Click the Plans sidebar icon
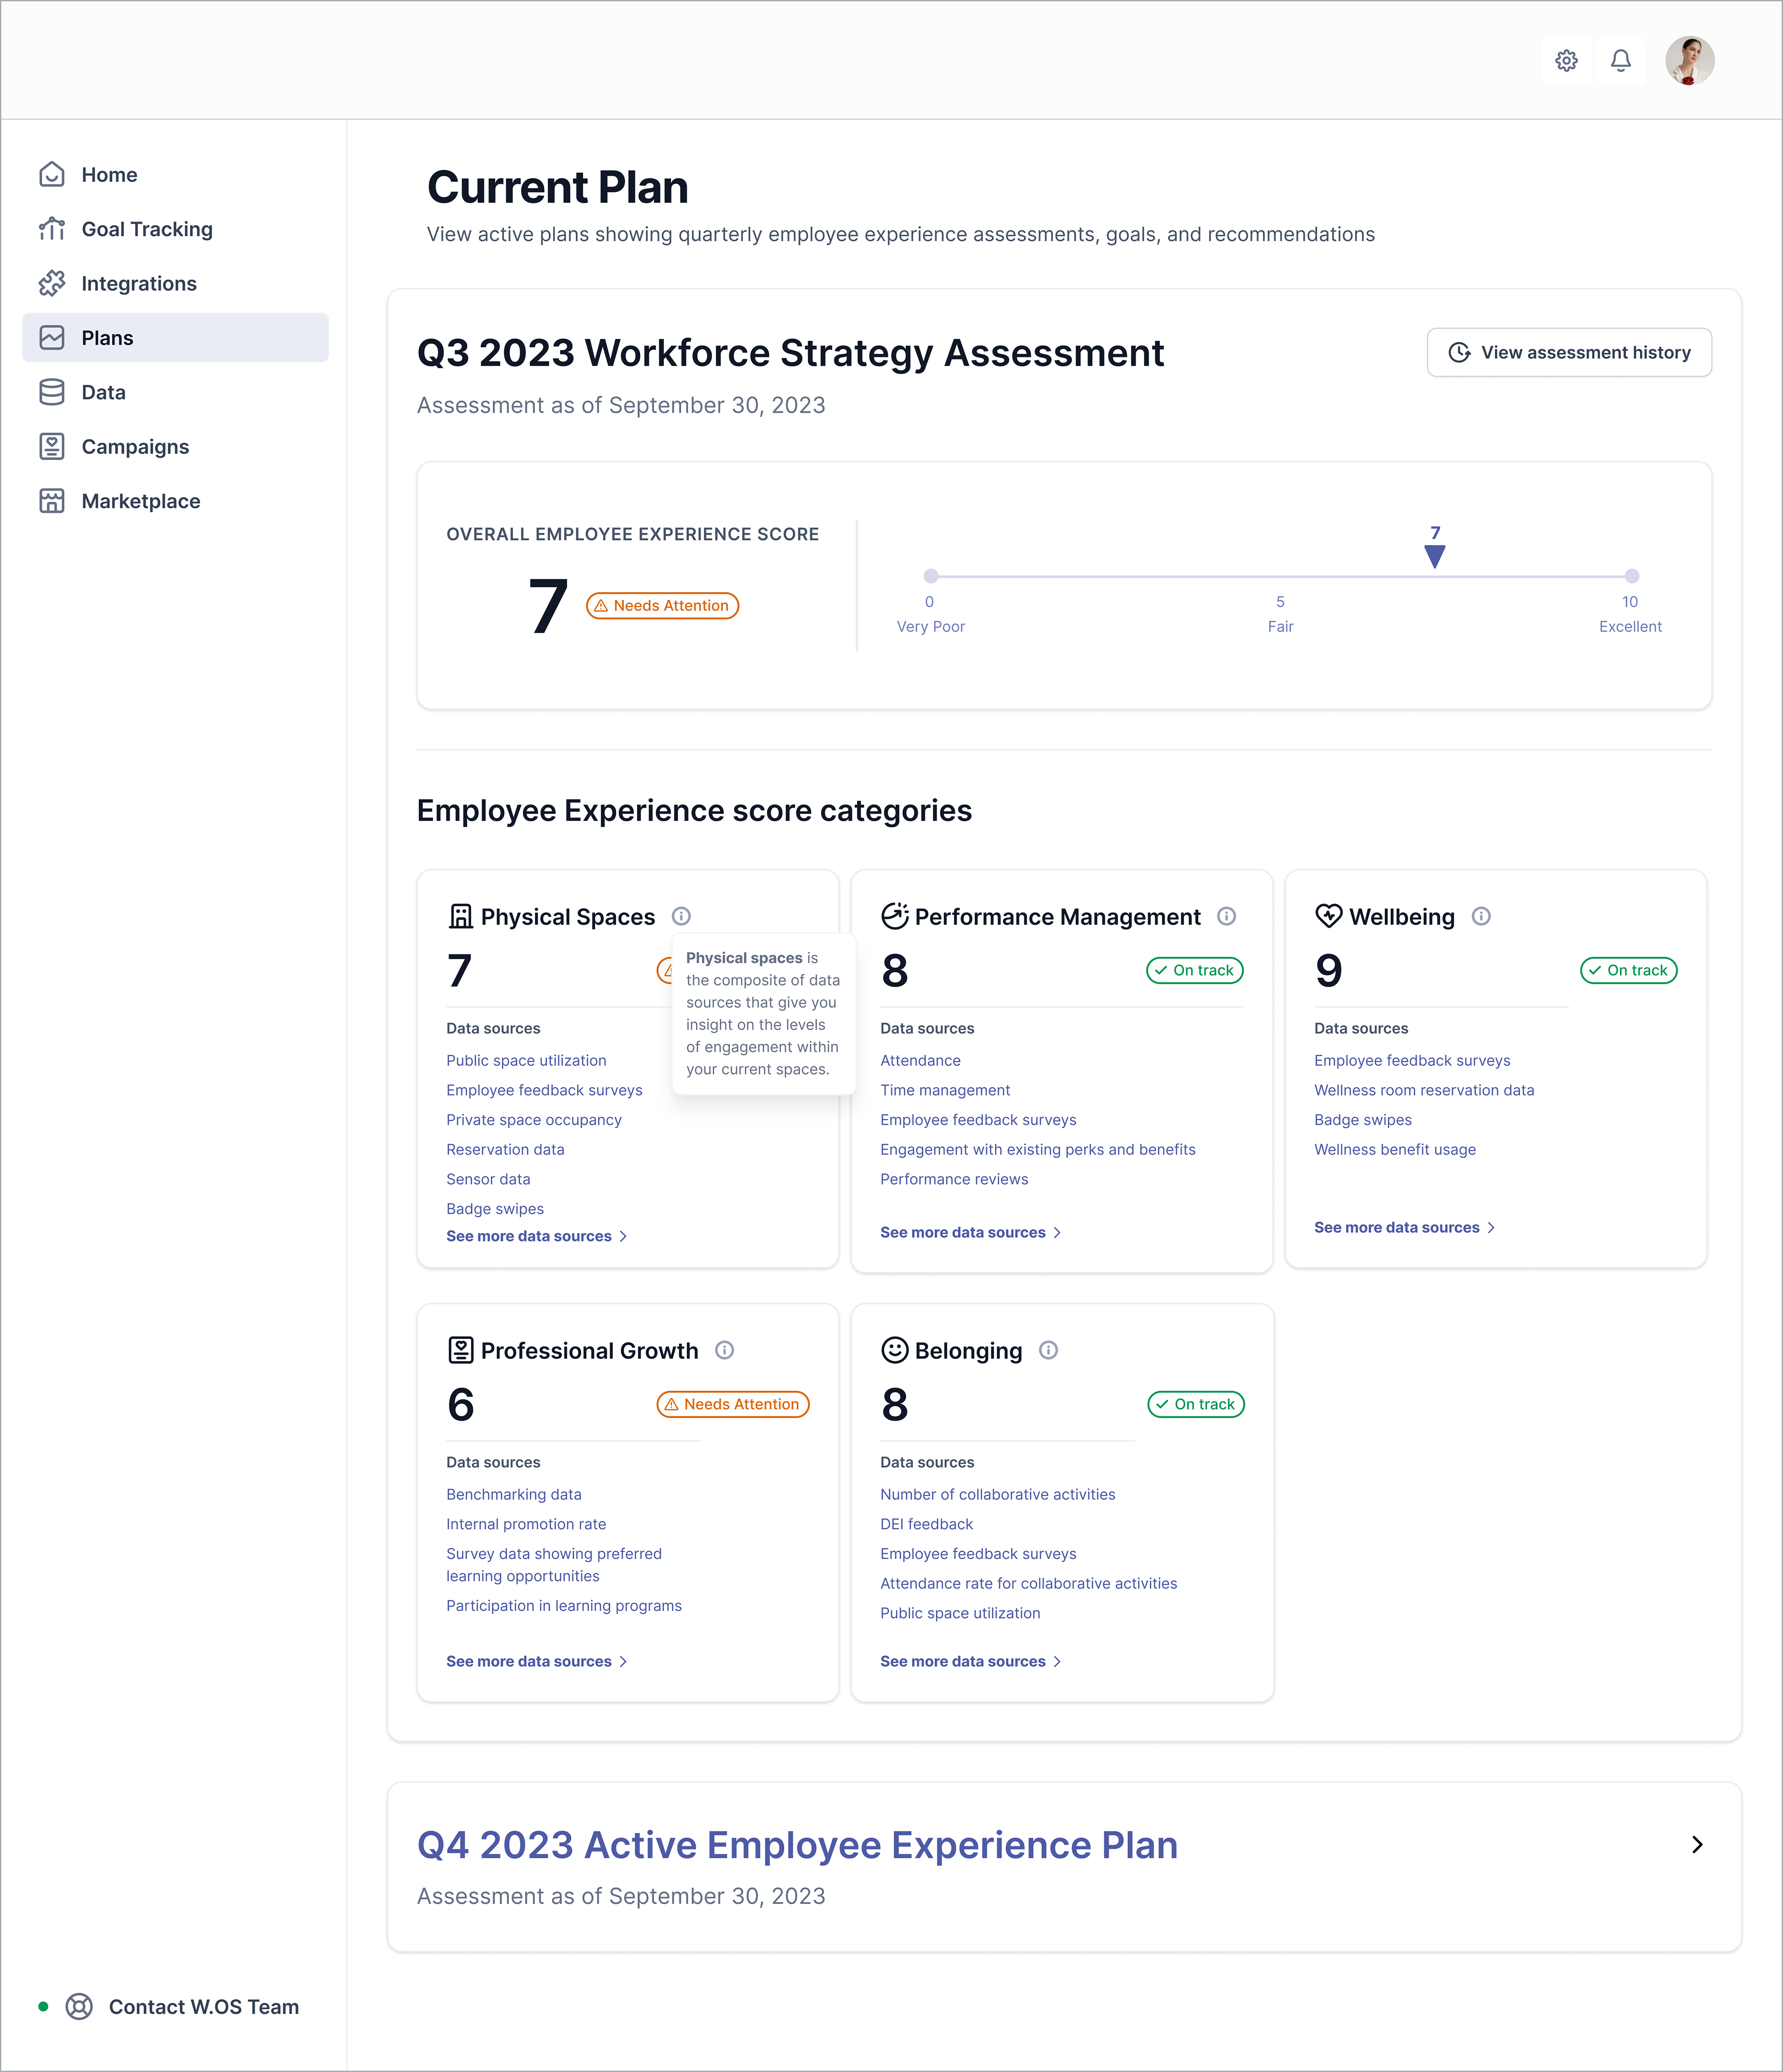Viewport: 1783px width, 2072px height. [52, 338]
